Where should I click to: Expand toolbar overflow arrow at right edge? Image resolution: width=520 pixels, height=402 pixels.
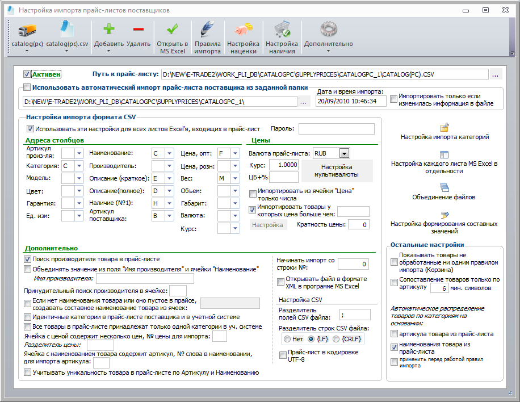[x=513, y=53]
